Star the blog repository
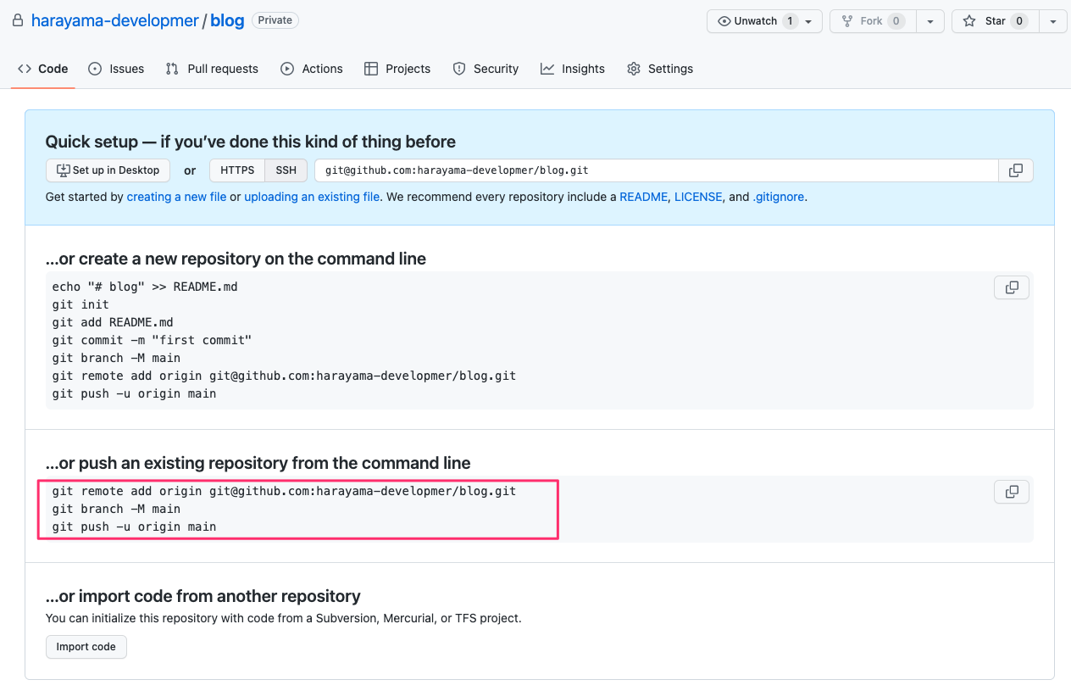 (x=994, y=21)
